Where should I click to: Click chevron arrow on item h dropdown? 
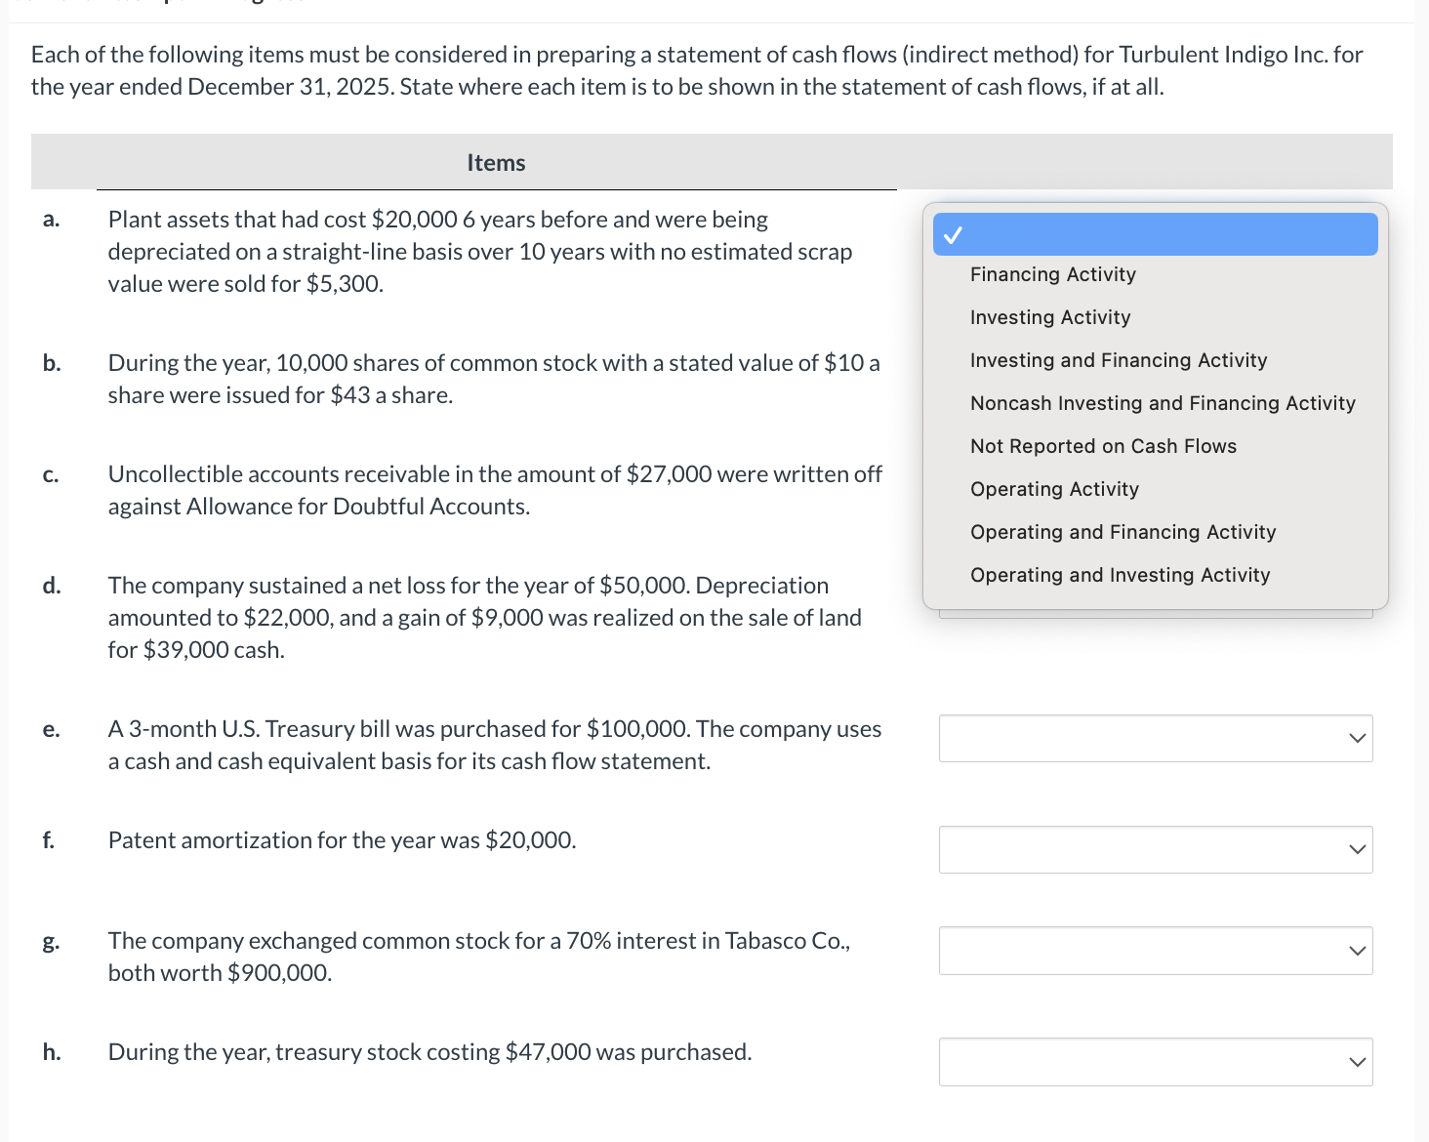point(1357,1062)
